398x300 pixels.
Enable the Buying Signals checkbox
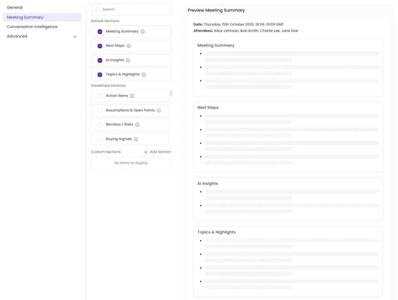pyautogui.click(x=100, y=139)
